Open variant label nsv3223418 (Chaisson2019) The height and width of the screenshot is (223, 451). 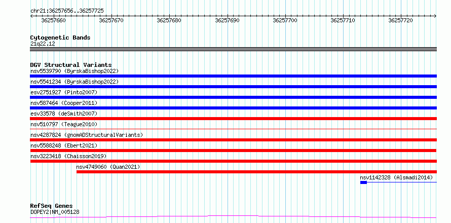coord(68,156)
